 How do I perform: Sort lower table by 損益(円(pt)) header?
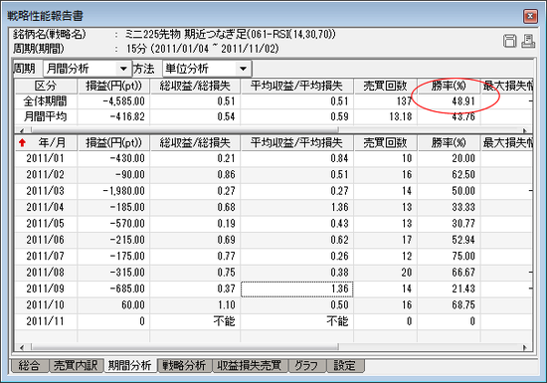113,142
